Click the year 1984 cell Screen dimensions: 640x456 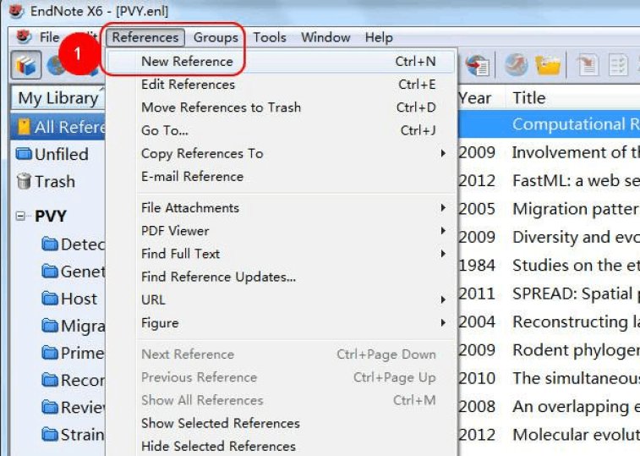tap(477, 266)
